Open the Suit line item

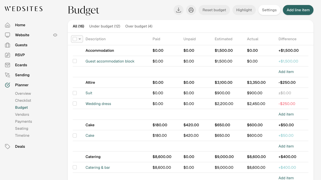89,93
